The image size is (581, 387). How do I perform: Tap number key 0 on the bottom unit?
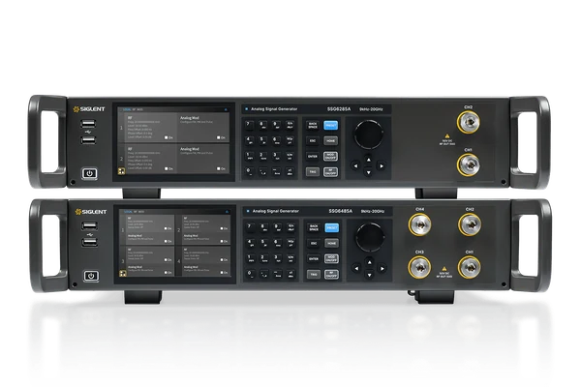(251, 274)
